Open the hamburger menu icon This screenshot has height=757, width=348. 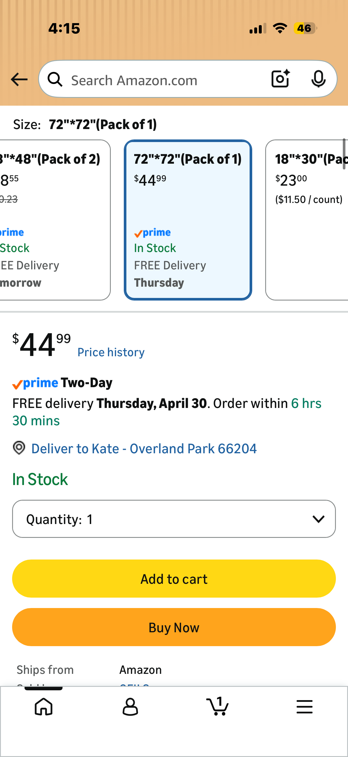(304, 707)
